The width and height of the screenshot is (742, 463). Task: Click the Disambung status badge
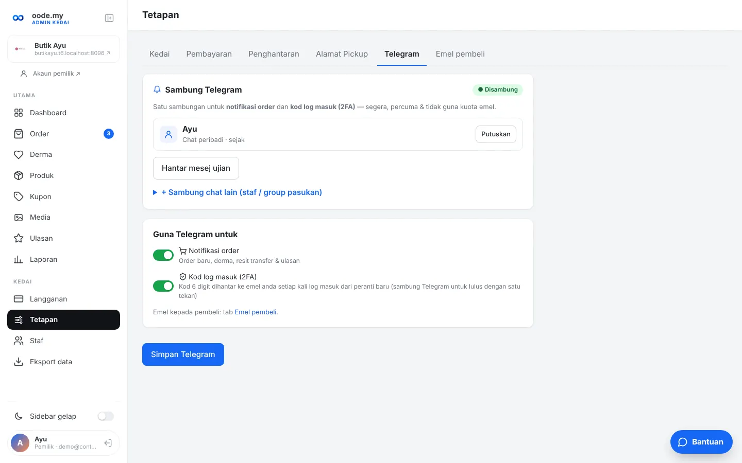click(x=498, y=90)
